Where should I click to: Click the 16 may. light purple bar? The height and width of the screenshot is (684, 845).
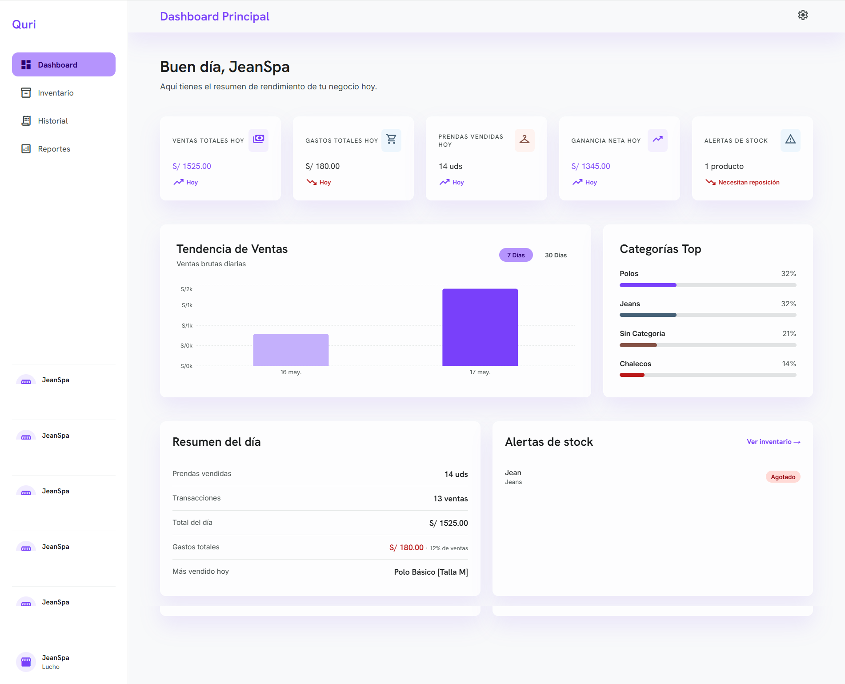[291, 350]
